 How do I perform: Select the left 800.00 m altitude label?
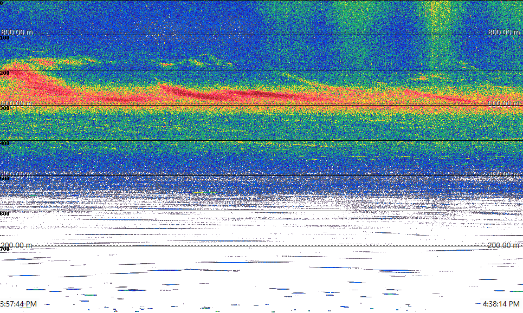(17, 32)
